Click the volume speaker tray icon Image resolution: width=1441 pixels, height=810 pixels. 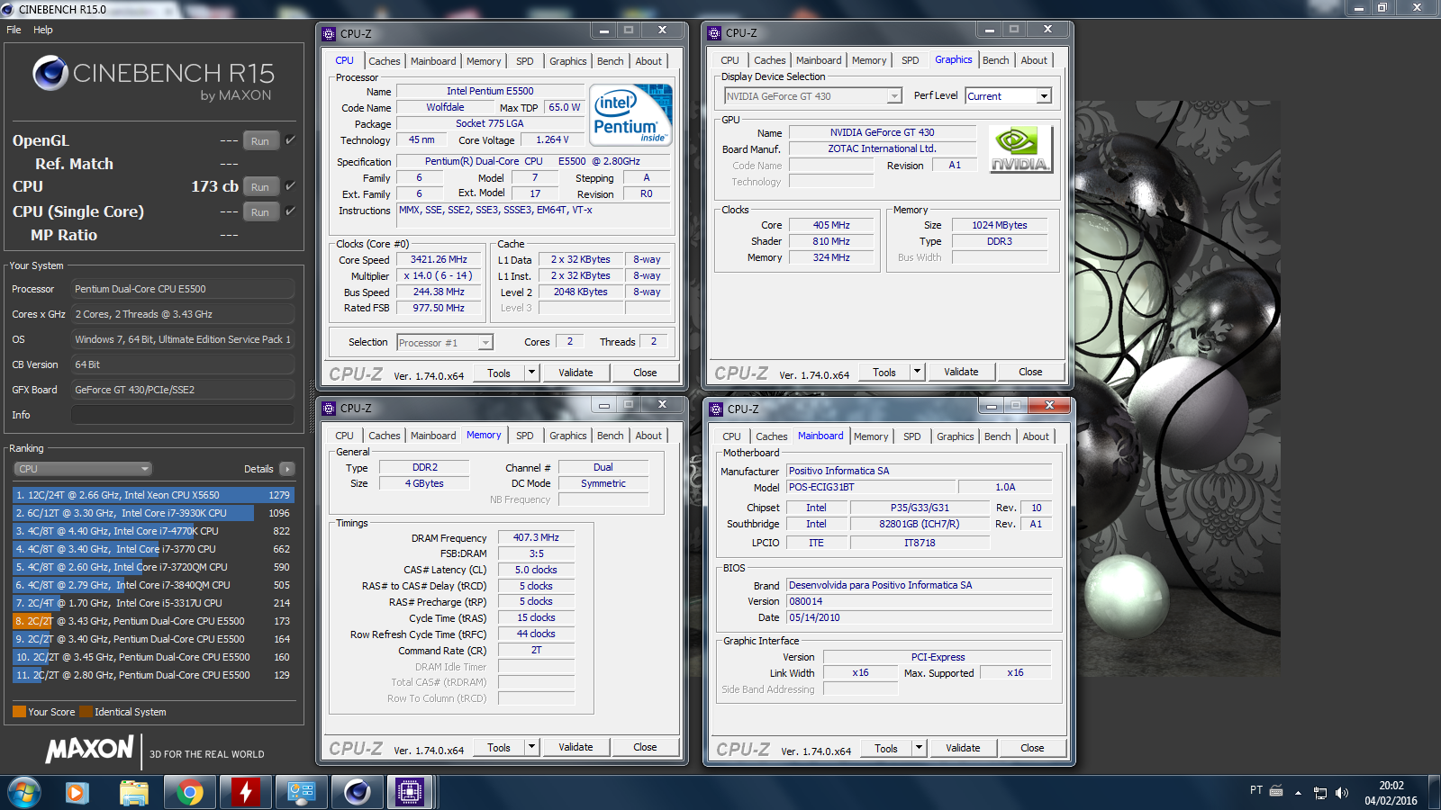click(x=1342, y=793)
